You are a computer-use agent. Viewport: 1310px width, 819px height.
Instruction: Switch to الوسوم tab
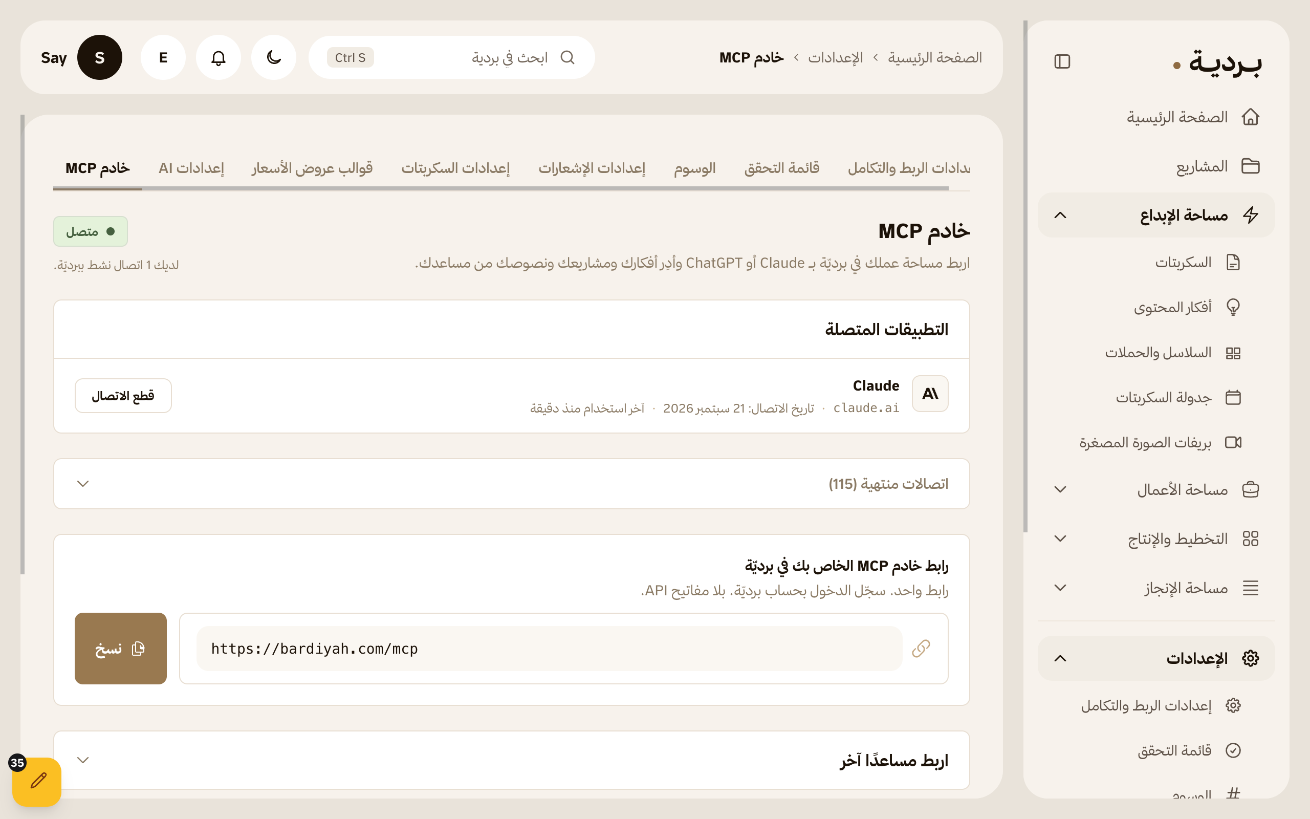click(694, 168)
